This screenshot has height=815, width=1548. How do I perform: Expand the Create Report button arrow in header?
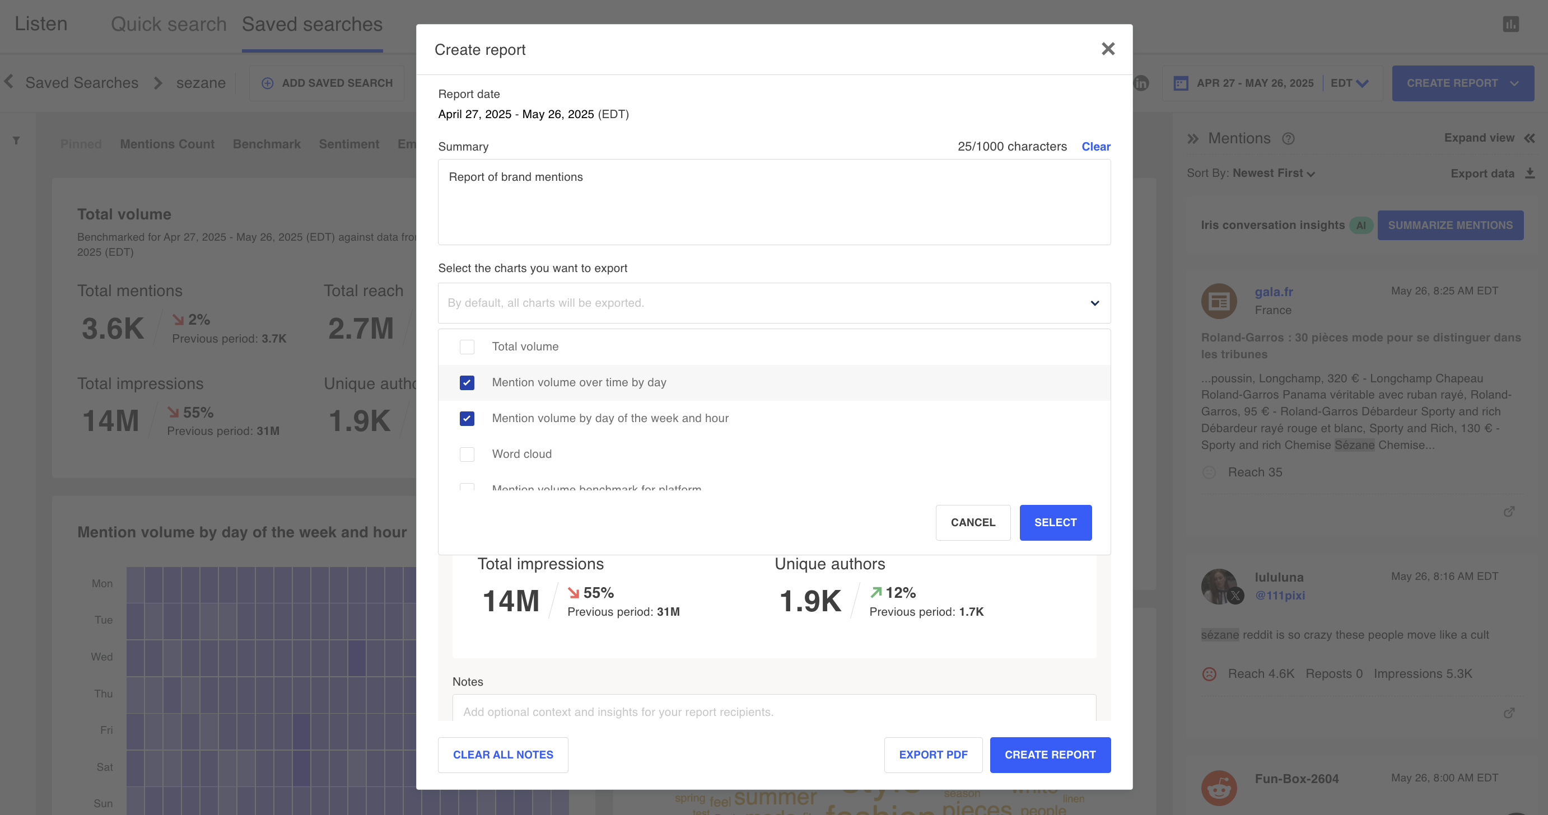pyautogui.click(x=1514, y=83)
